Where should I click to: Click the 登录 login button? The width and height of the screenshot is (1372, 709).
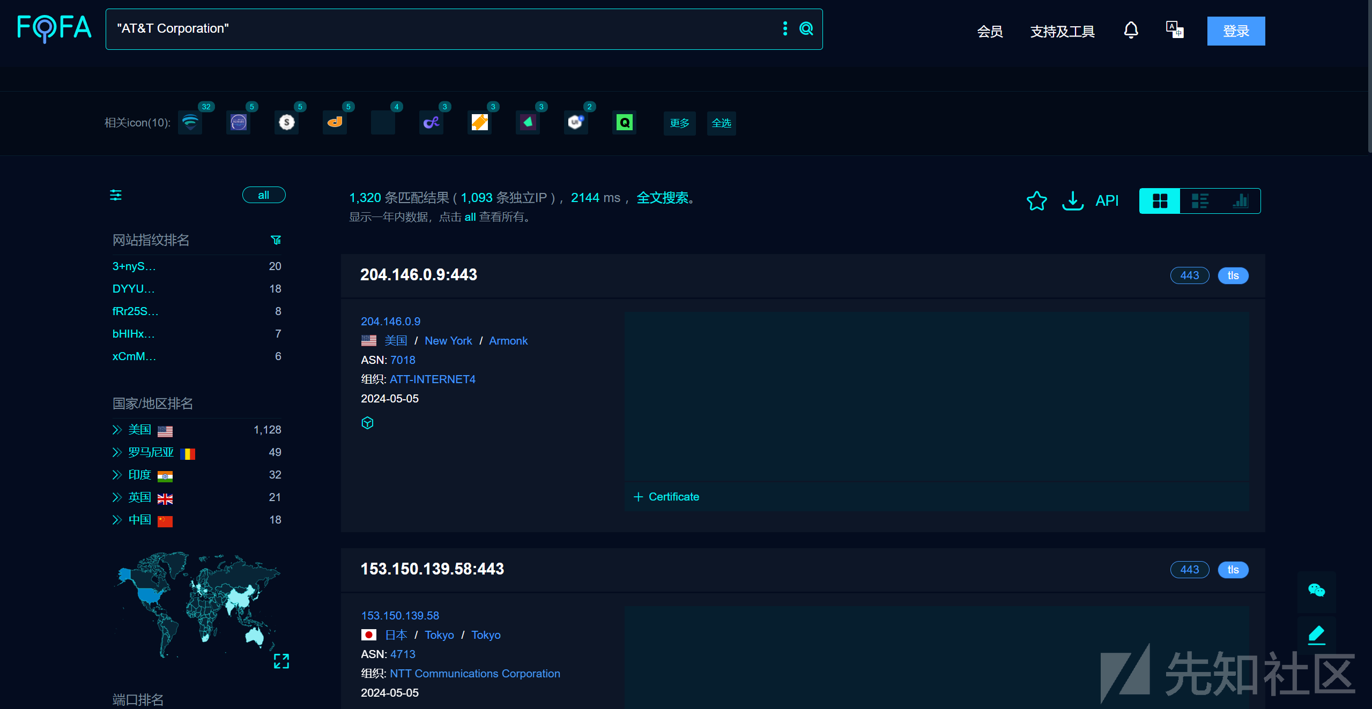1236,31
